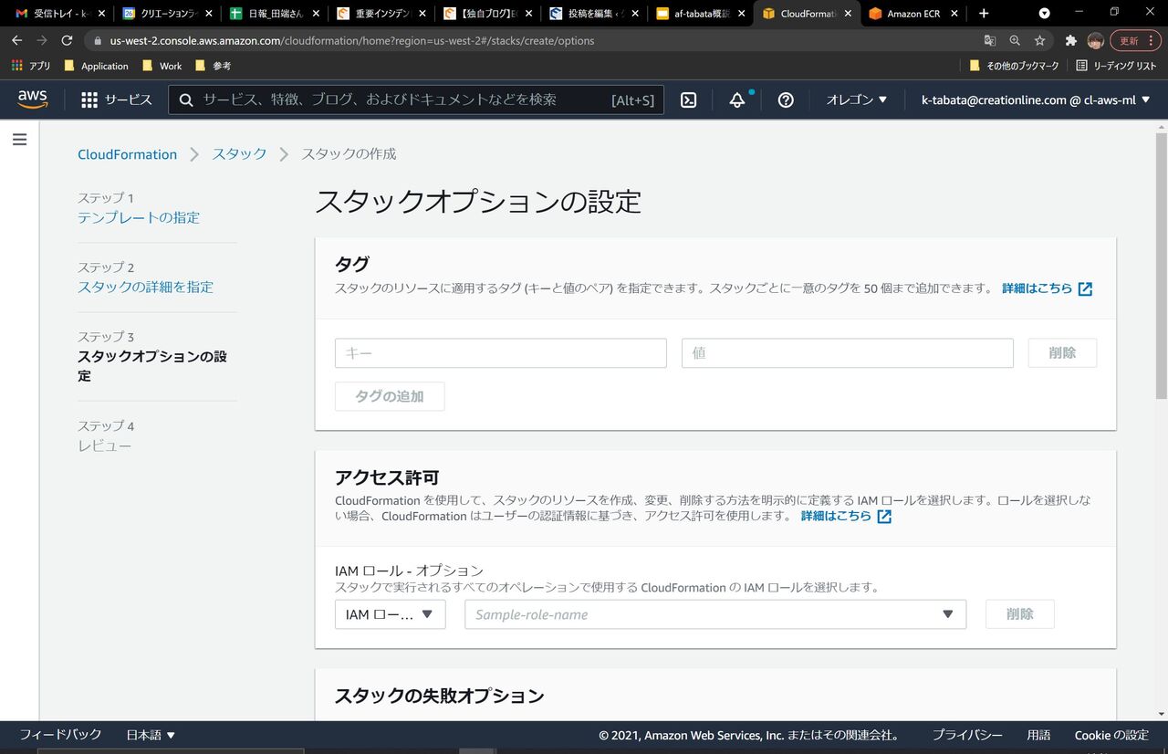
Task: Open the k-tabata account dropdown
Action: [1036, 99]
